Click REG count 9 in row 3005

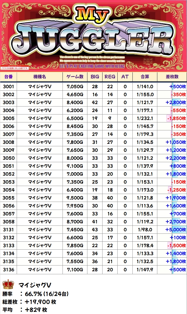tap(110, 118)
